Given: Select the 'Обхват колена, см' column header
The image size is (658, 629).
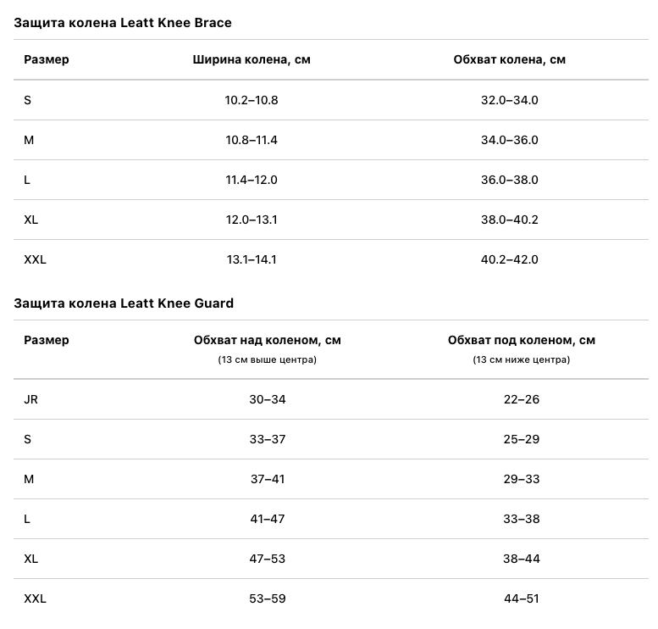Looking at the screenshot, I should click(x=509, y=59).
